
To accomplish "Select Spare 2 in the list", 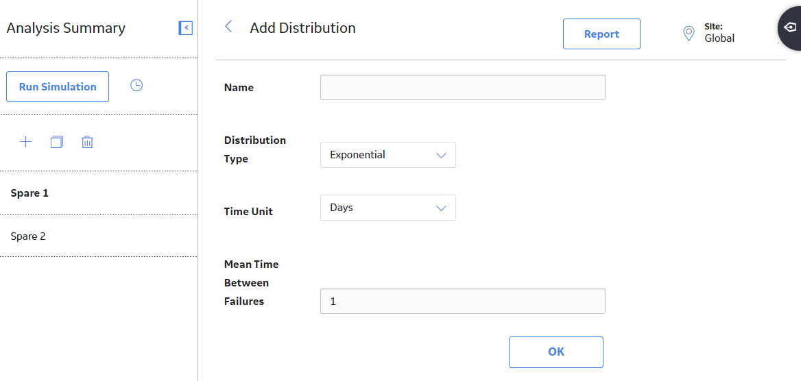I will pyautogui.click(x=99, y=236).
